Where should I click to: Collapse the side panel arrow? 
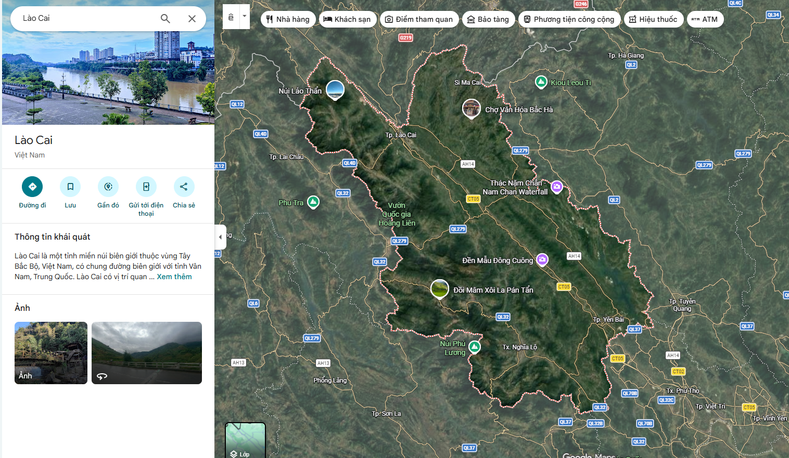coord(220,237)
